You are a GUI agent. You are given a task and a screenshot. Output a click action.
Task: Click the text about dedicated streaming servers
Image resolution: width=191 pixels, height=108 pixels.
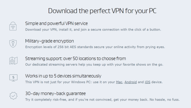click(x=94, y=65)
